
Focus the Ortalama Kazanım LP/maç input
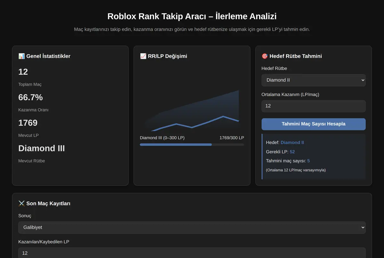pyautogui.click(x=313, y=106)
